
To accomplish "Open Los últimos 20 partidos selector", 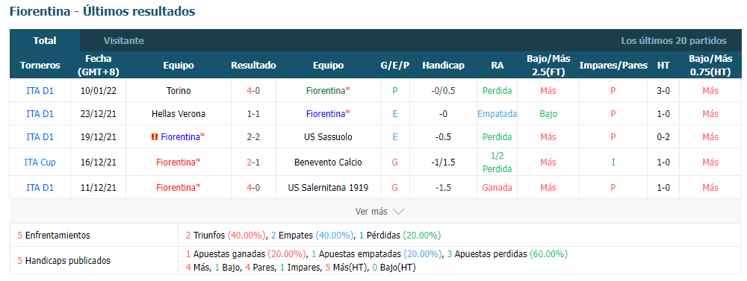I will point(674,41).
